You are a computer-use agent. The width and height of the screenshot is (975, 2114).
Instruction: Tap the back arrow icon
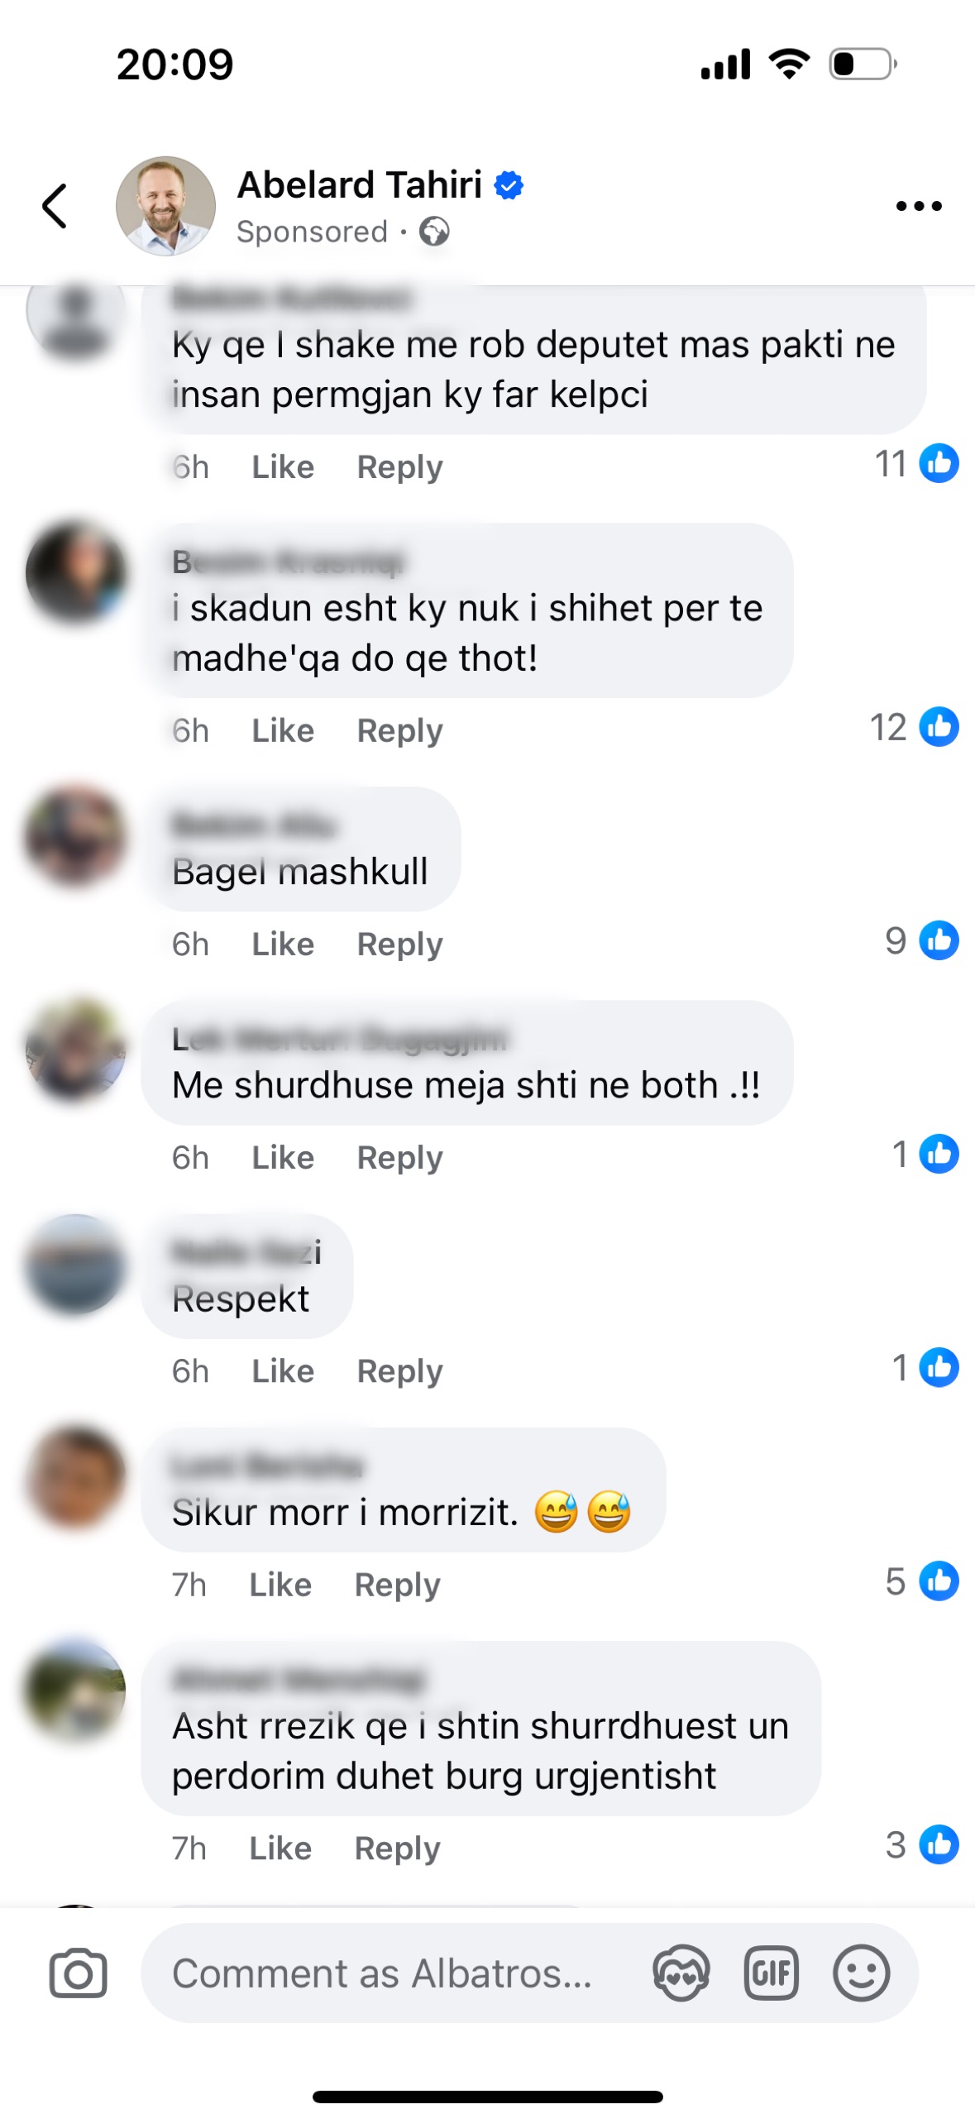tap(55, 206)
